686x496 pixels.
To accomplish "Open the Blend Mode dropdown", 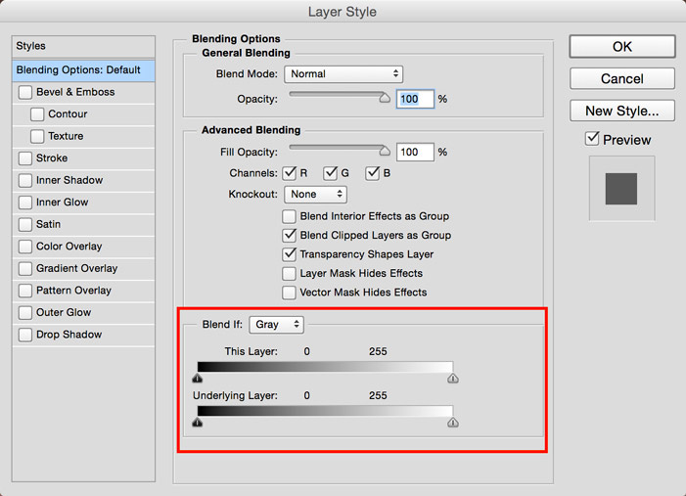I will [x=343, y=74].
